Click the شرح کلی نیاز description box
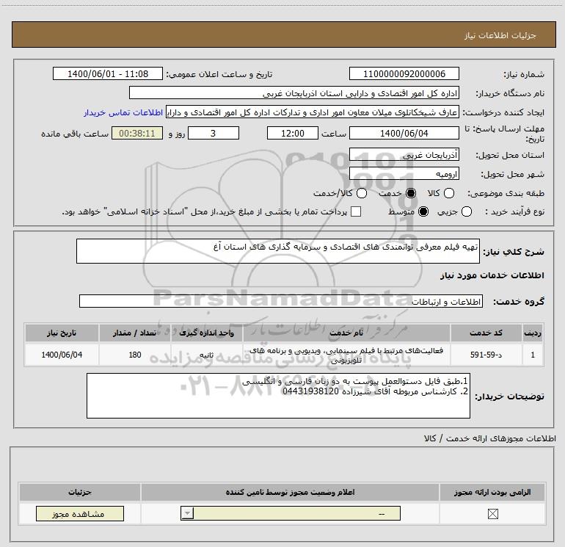 click(x=278, y=251)
